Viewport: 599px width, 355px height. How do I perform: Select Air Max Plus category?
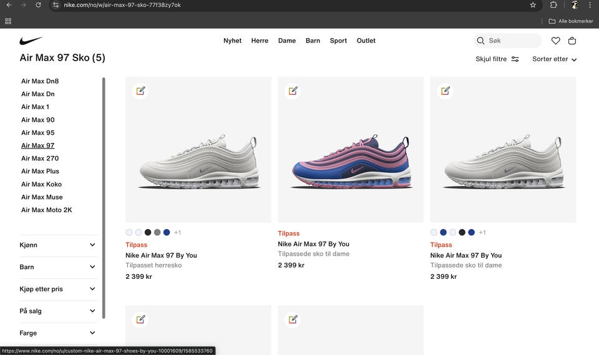[40, 171]
